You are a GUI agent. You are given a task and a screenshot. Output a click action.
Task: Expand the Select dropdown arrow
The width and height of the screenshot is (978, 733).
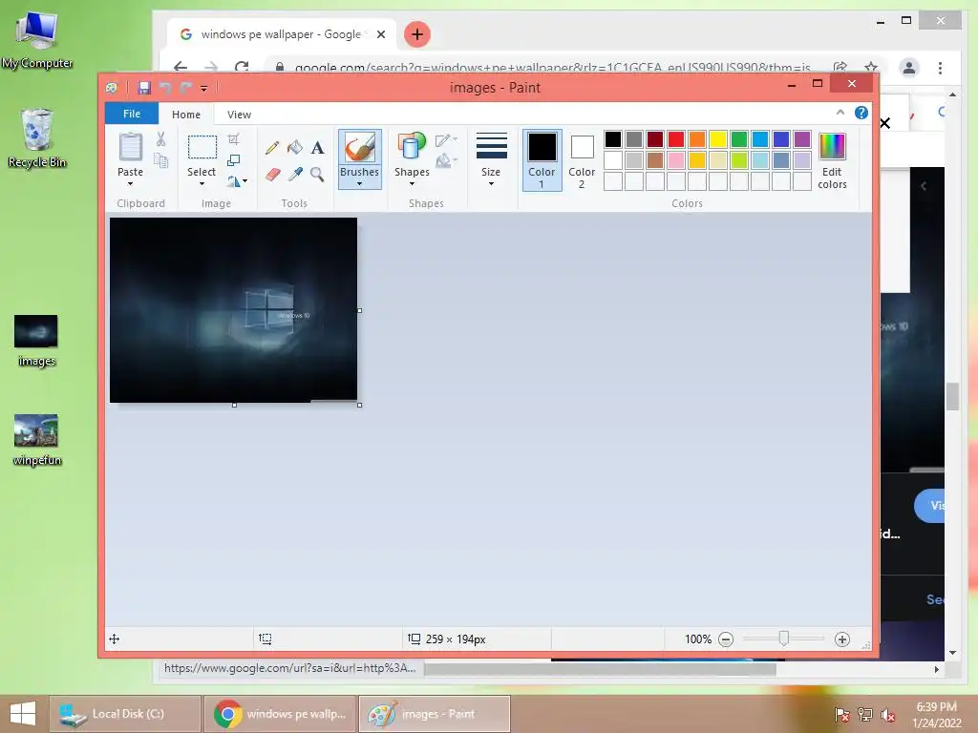coord(202,184)
